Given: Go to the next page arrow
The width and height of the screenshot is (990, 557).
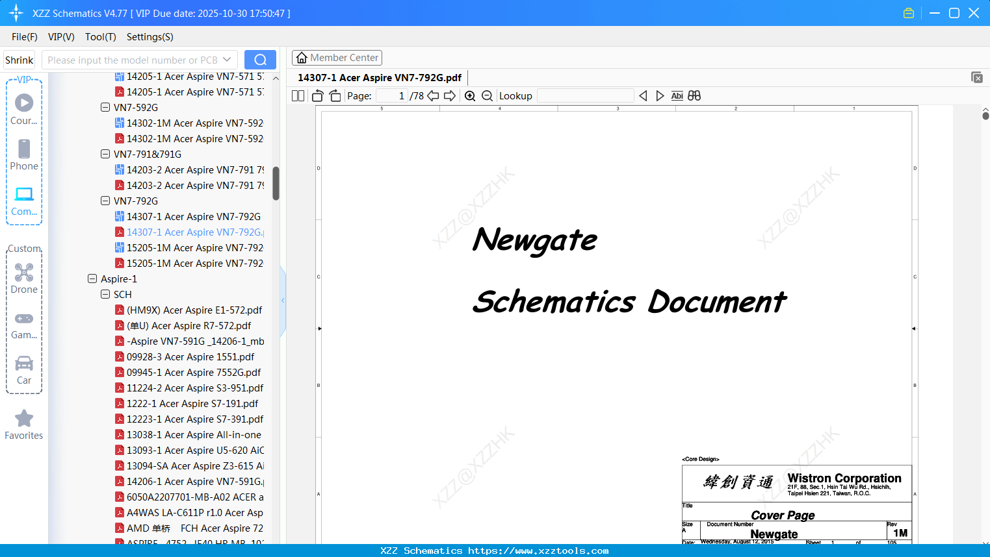Looking at the screenshot, I should click(450, 96).
